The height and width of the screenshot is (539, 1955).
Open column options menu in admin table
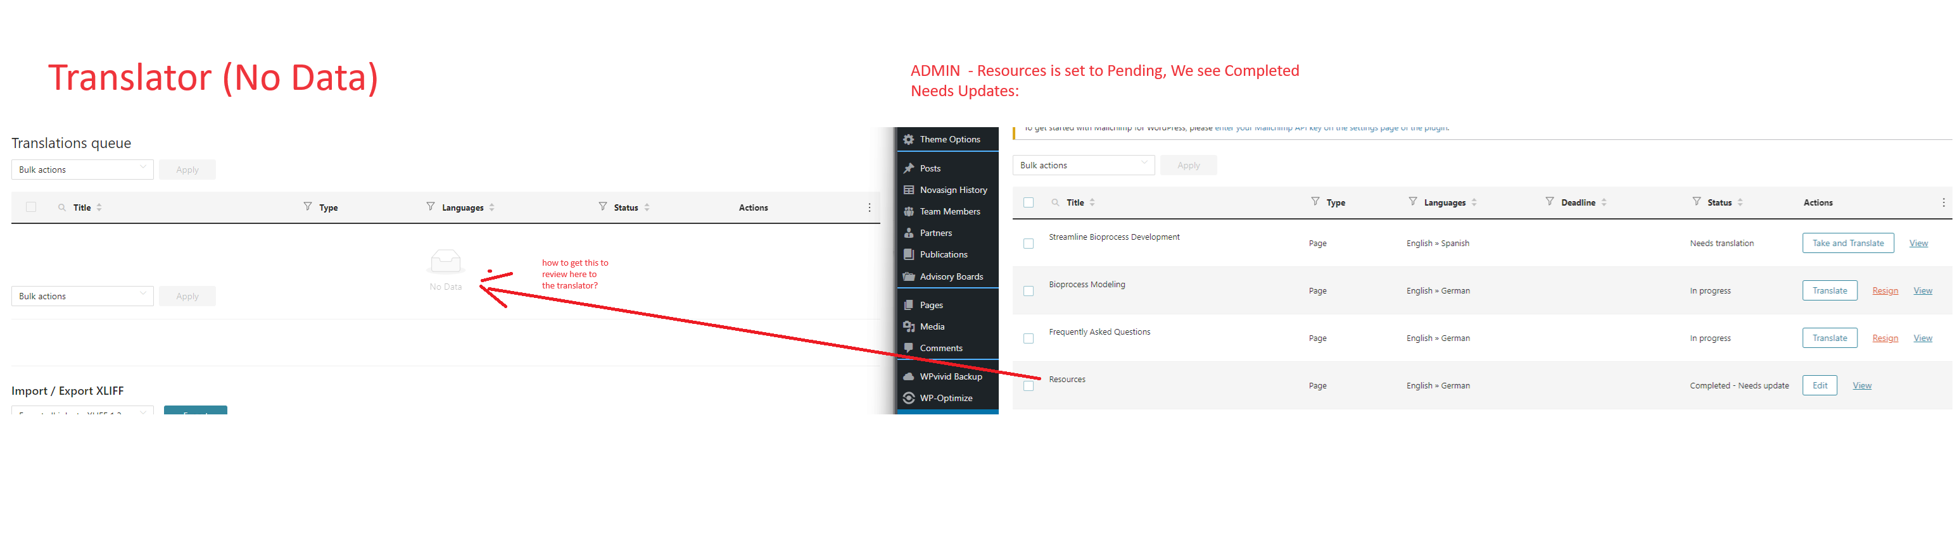1943,202
